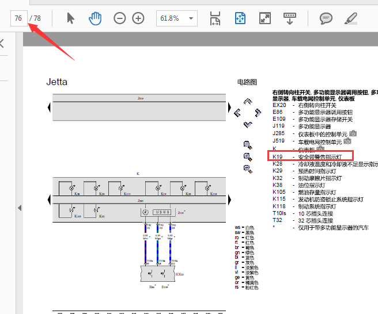Select the K32 legend entry
Image resolution: width=378 pixels, height=314 pixels.
coord(307,178)
